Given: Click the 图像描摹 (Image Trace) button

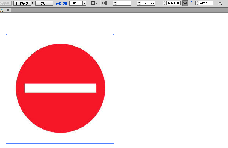Looking at the screenshot, I should tap(22, 3).
